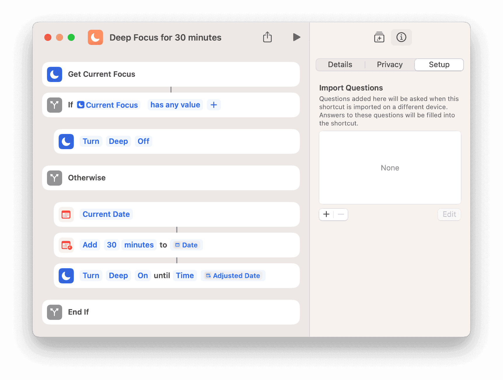Click the Get Current Focus moon icon
The height and width of the screenshot is (380, 503).
tap(55, 74)
